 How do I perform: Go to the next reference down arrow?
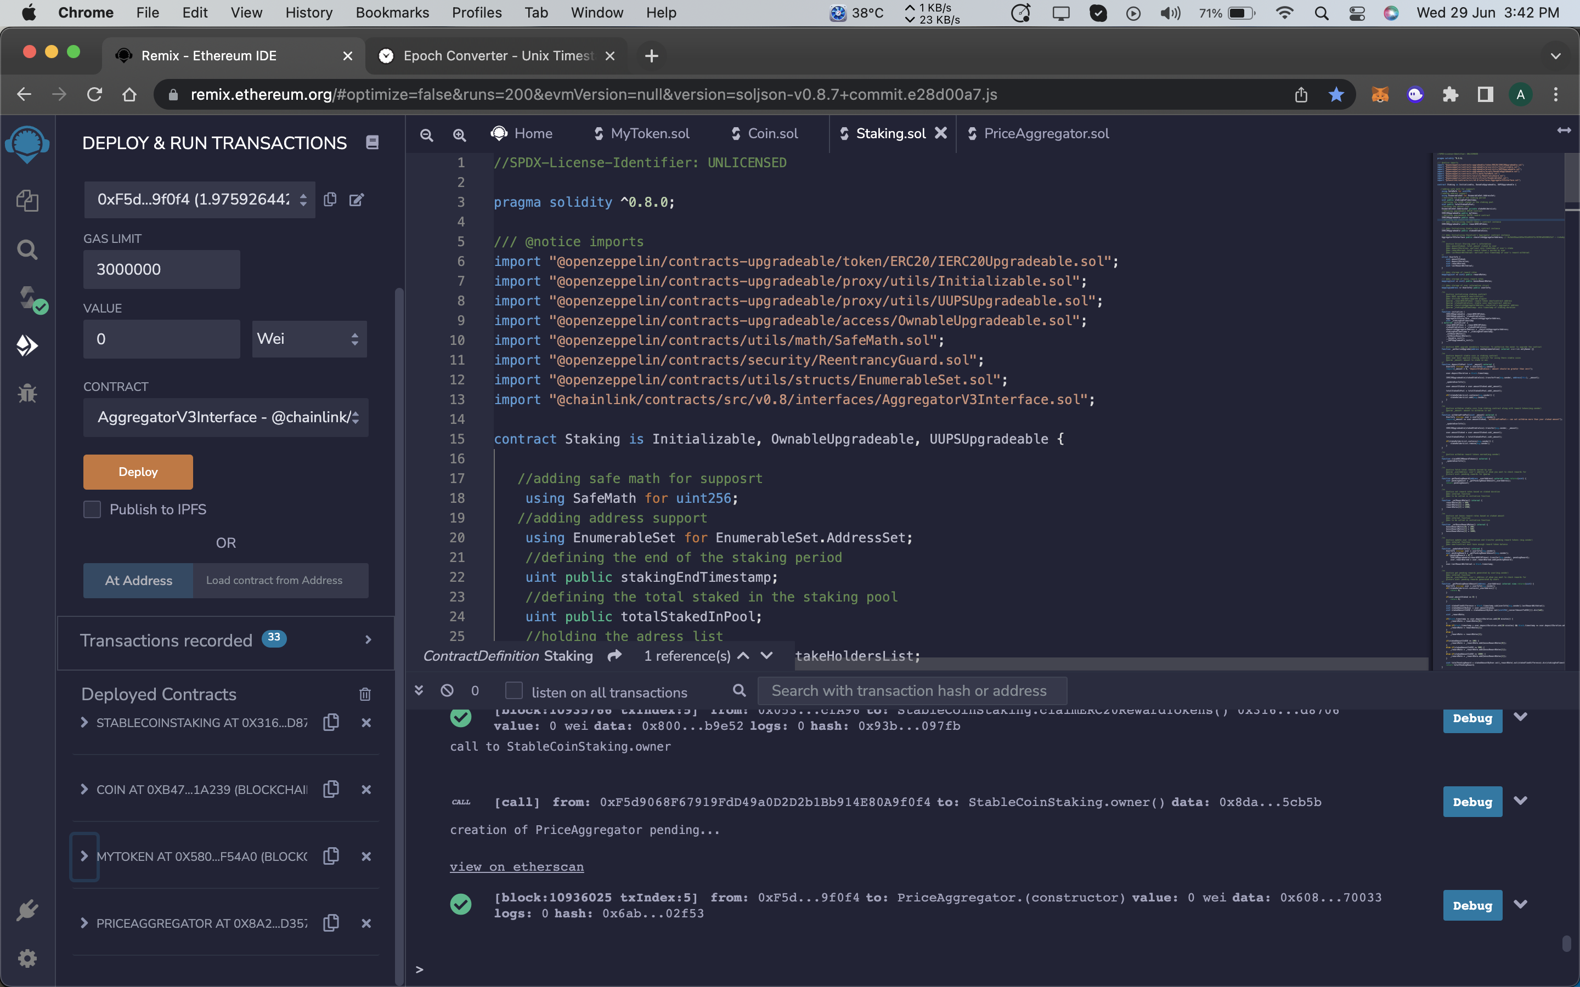point(766,655)
